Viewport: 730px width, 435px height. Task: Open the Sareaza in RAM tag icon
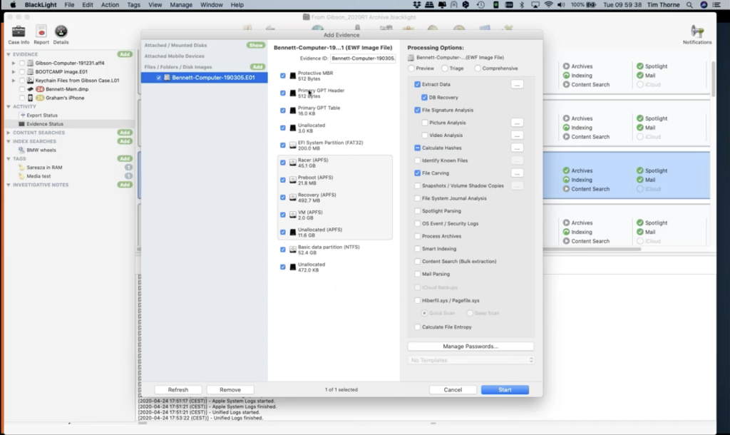(x=21, y=167)
